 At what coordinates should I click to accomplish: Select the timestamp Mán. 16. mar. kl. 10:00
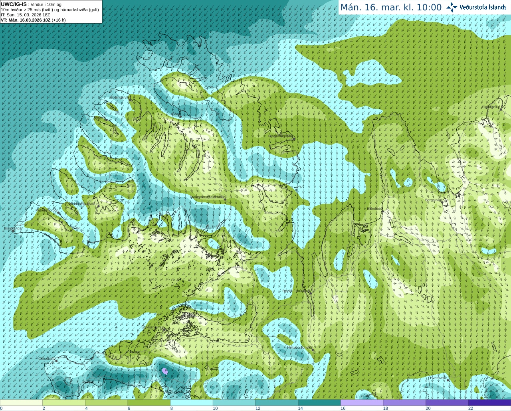tap(391, 8)
